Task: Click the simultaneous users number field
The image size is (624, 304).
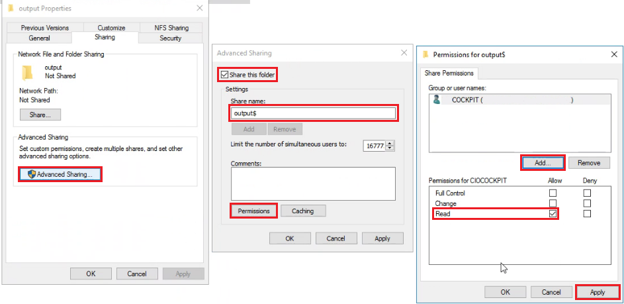Action: click(x=375, y=146)
